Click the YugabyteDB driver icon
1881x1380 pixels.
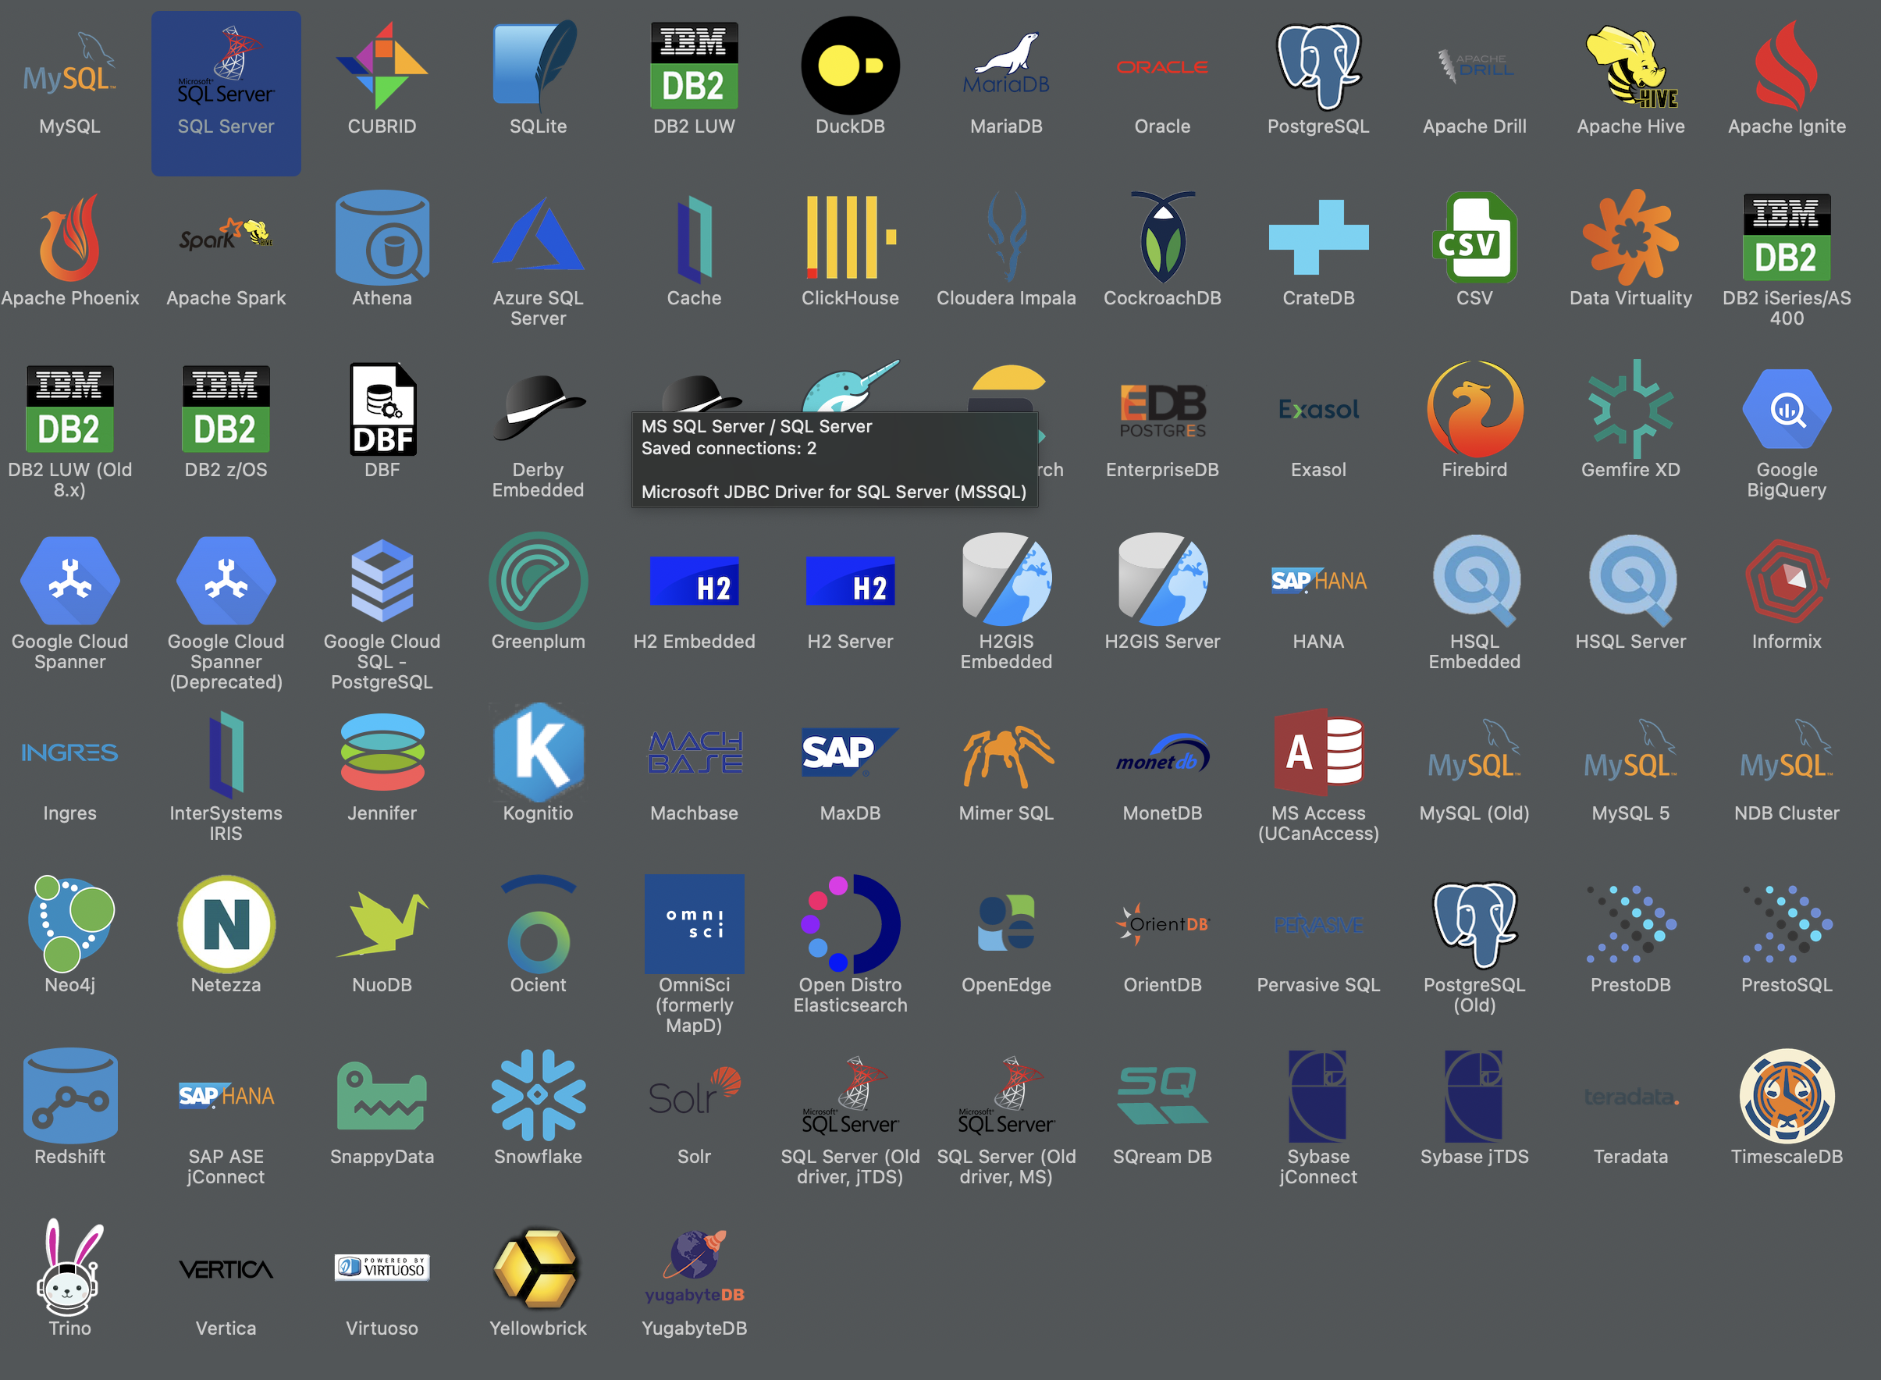point(694,1266)
